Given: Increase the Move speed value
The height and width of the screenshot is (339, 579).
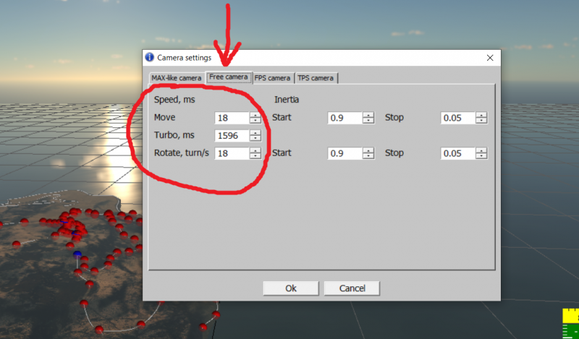Looking at the screenshot, I should pyautogui.click(x=255, y=115).
